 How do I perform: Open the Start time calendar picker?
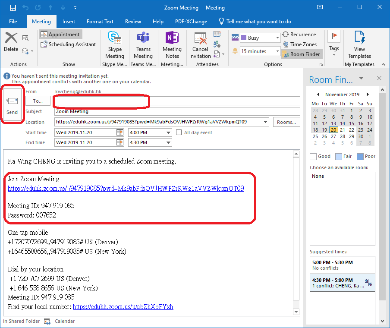pos(120,132)
